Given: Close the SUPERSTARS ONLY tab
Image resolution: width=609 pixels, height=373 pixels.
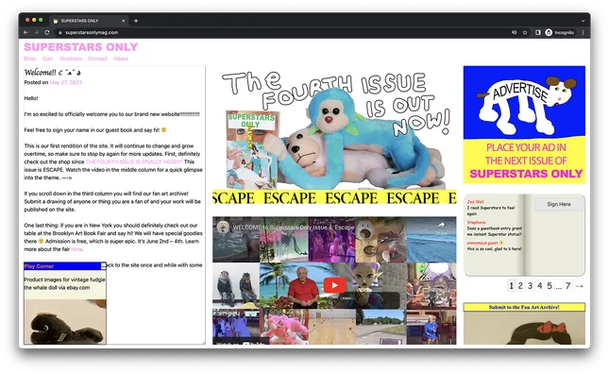Looking at the screenshot, I should [x=124, y=21].
